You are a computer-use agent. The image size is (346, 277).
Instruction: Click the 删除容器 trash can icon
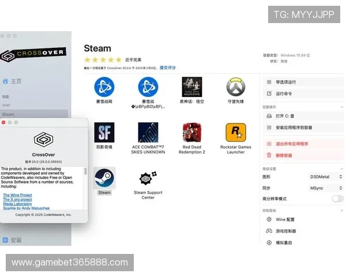point(269,155)
